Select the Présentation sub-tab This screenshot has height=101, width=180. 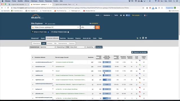tap(36, 43)
